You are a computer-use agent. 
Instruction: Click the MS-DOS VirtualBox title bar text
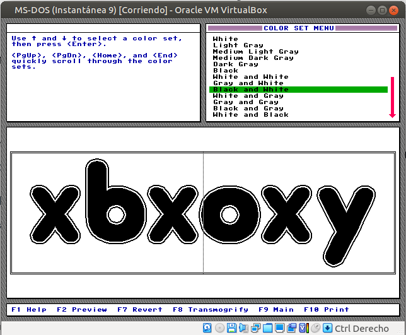tap(141, 10)
